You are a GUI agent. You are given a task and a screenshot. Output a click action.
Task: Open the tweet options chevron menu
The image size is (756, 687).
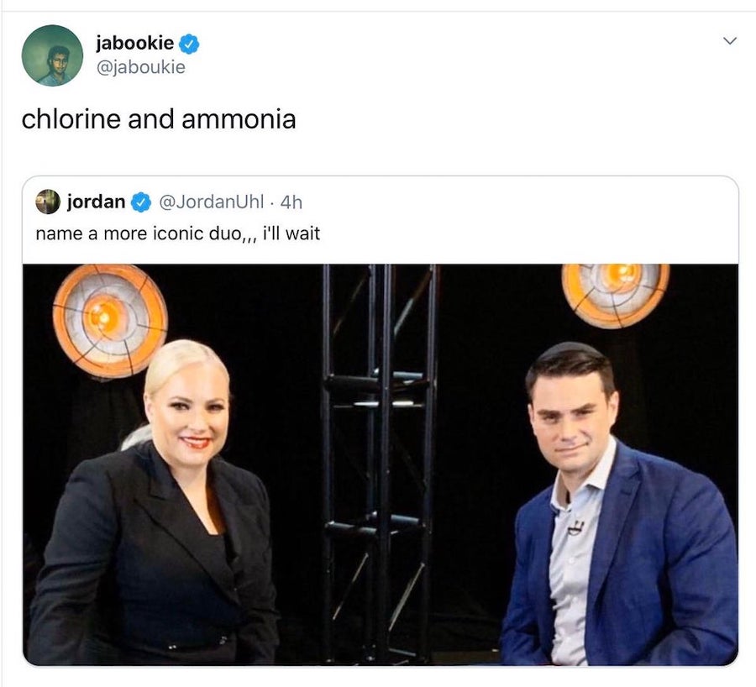tap(730, 41)
